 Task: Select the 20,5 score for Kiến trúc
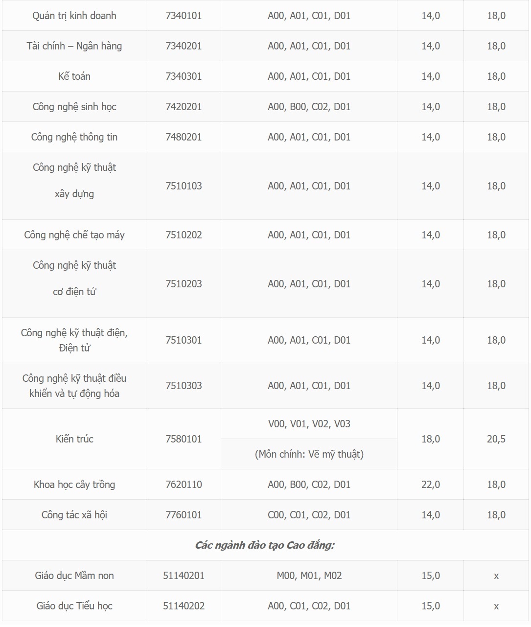(496, 439)
